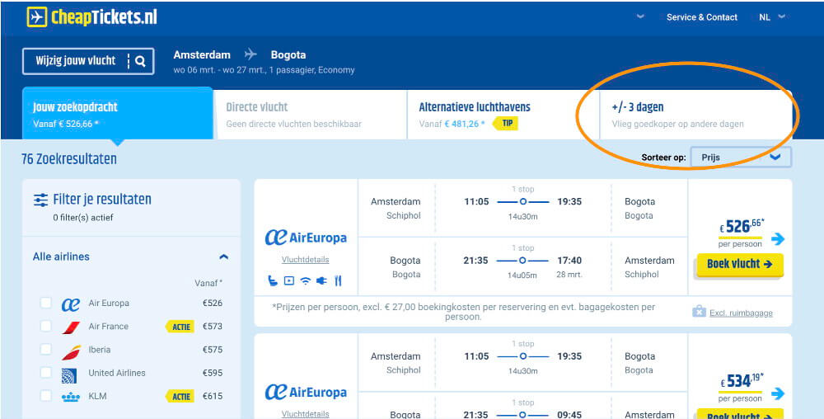Check the Air Europa airline filter checkbox
The image size is (824, 419).
click(x=46, y=304)
